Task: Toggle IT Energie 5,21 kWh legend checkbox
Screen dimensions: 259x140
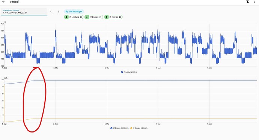Action: tap(131, 128)
